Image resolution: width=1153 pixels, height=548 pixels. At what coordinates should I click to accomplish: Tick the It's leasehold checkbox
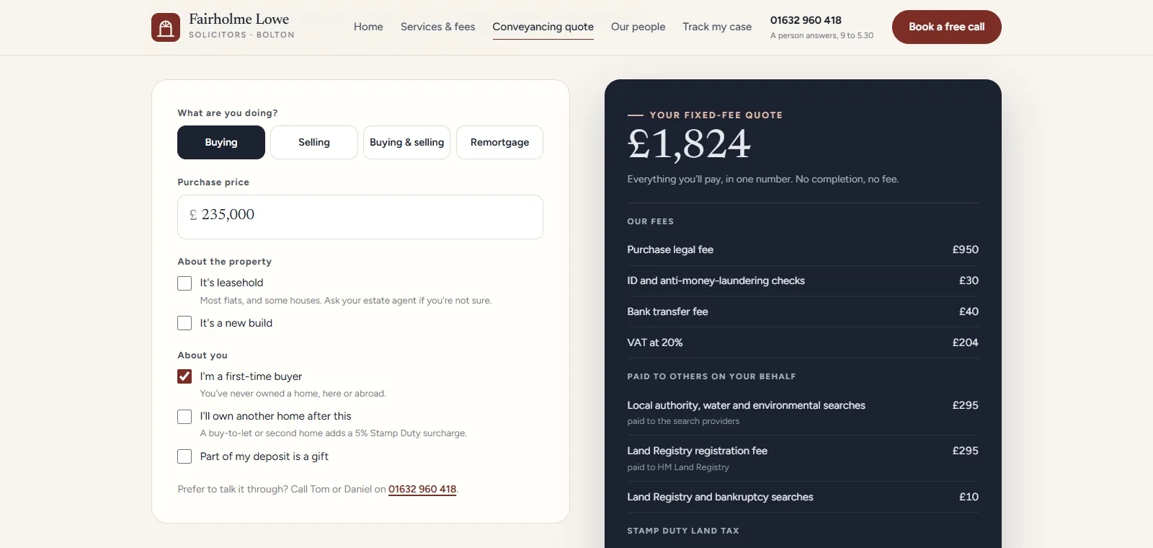[184, 283]
